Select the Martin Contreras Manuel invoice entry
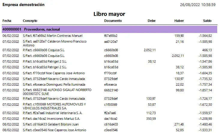The image size is (219, 133). [52, 36]
